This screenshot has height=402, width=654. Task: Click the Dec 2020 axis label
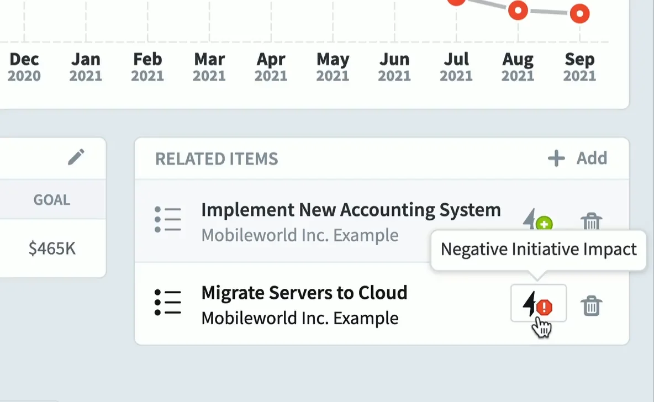[24, 66]
